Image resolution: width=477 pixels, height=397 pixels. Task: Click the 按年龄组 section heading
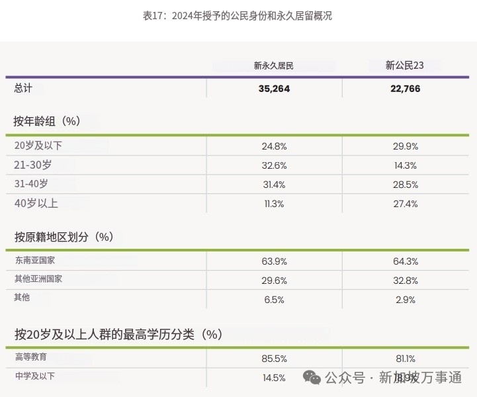tap(47, 121)
